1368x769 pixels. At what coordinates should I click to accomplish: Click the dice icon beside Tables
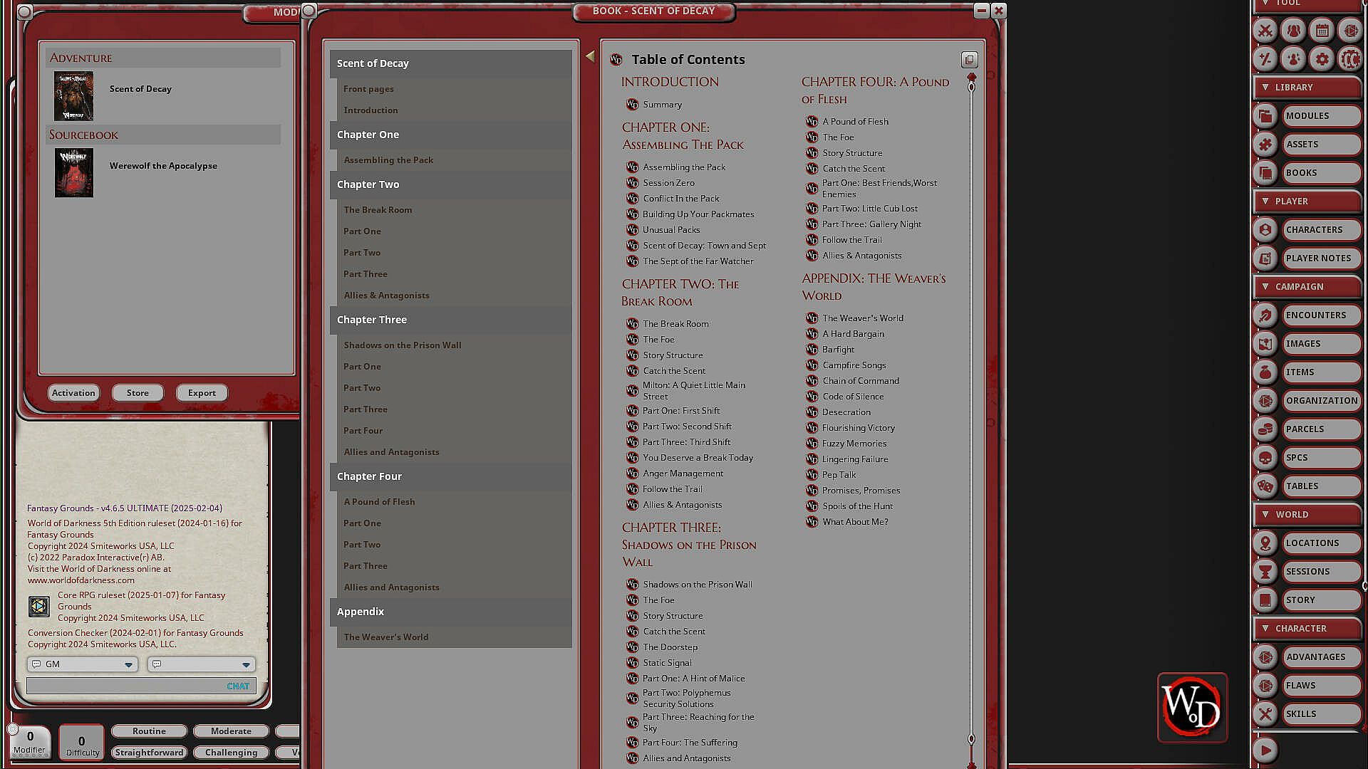pos(1265,486)
